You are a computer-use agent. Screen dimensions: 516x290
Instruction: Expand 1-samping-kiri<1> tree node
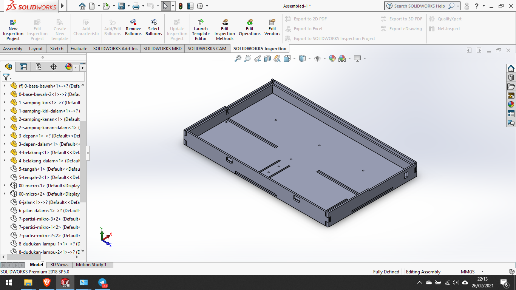coord(5,103)
